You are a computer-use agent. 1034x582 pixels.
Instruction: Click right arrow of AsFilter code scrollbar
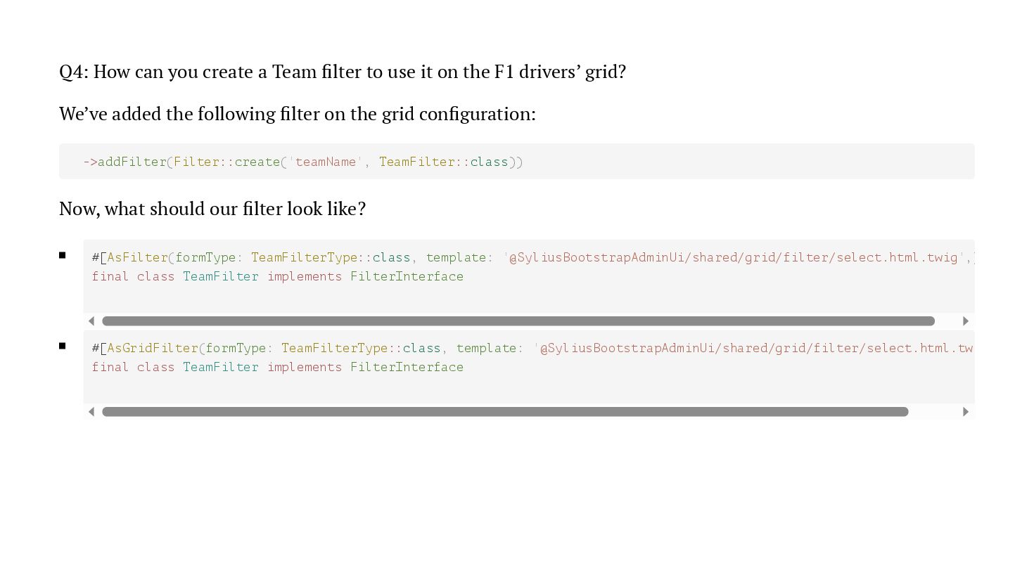[966, 321]
